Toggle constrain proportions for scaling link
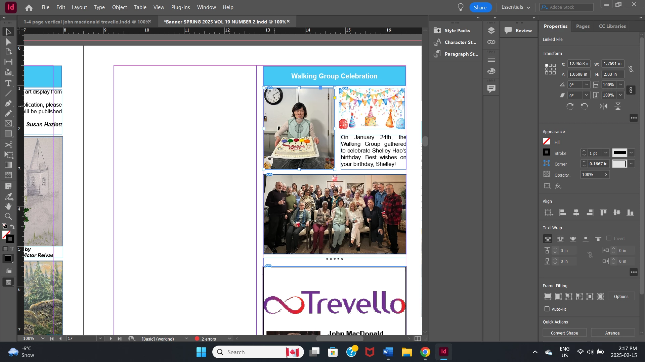The width and height of the screenshot is (645, 362). click(x=631, y=90)
